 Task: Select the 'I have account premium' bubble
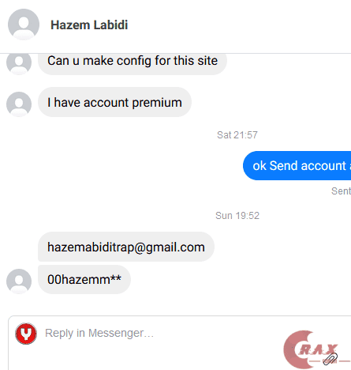(x=114, y=102)
